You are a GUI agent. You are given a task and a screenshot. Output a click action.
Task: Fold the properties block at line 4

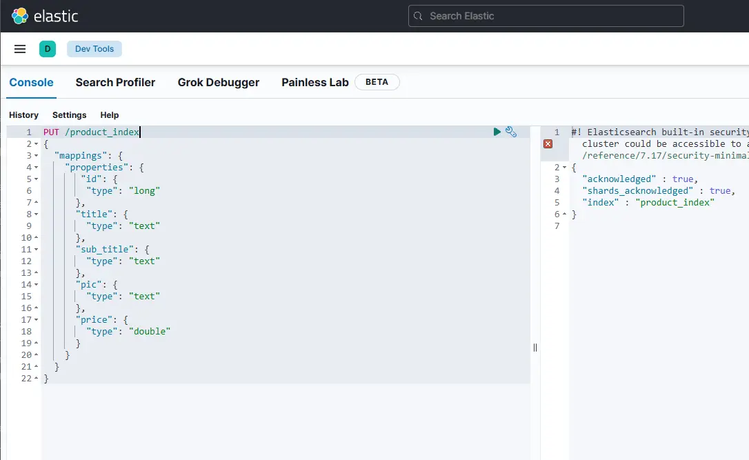point(37,168)
